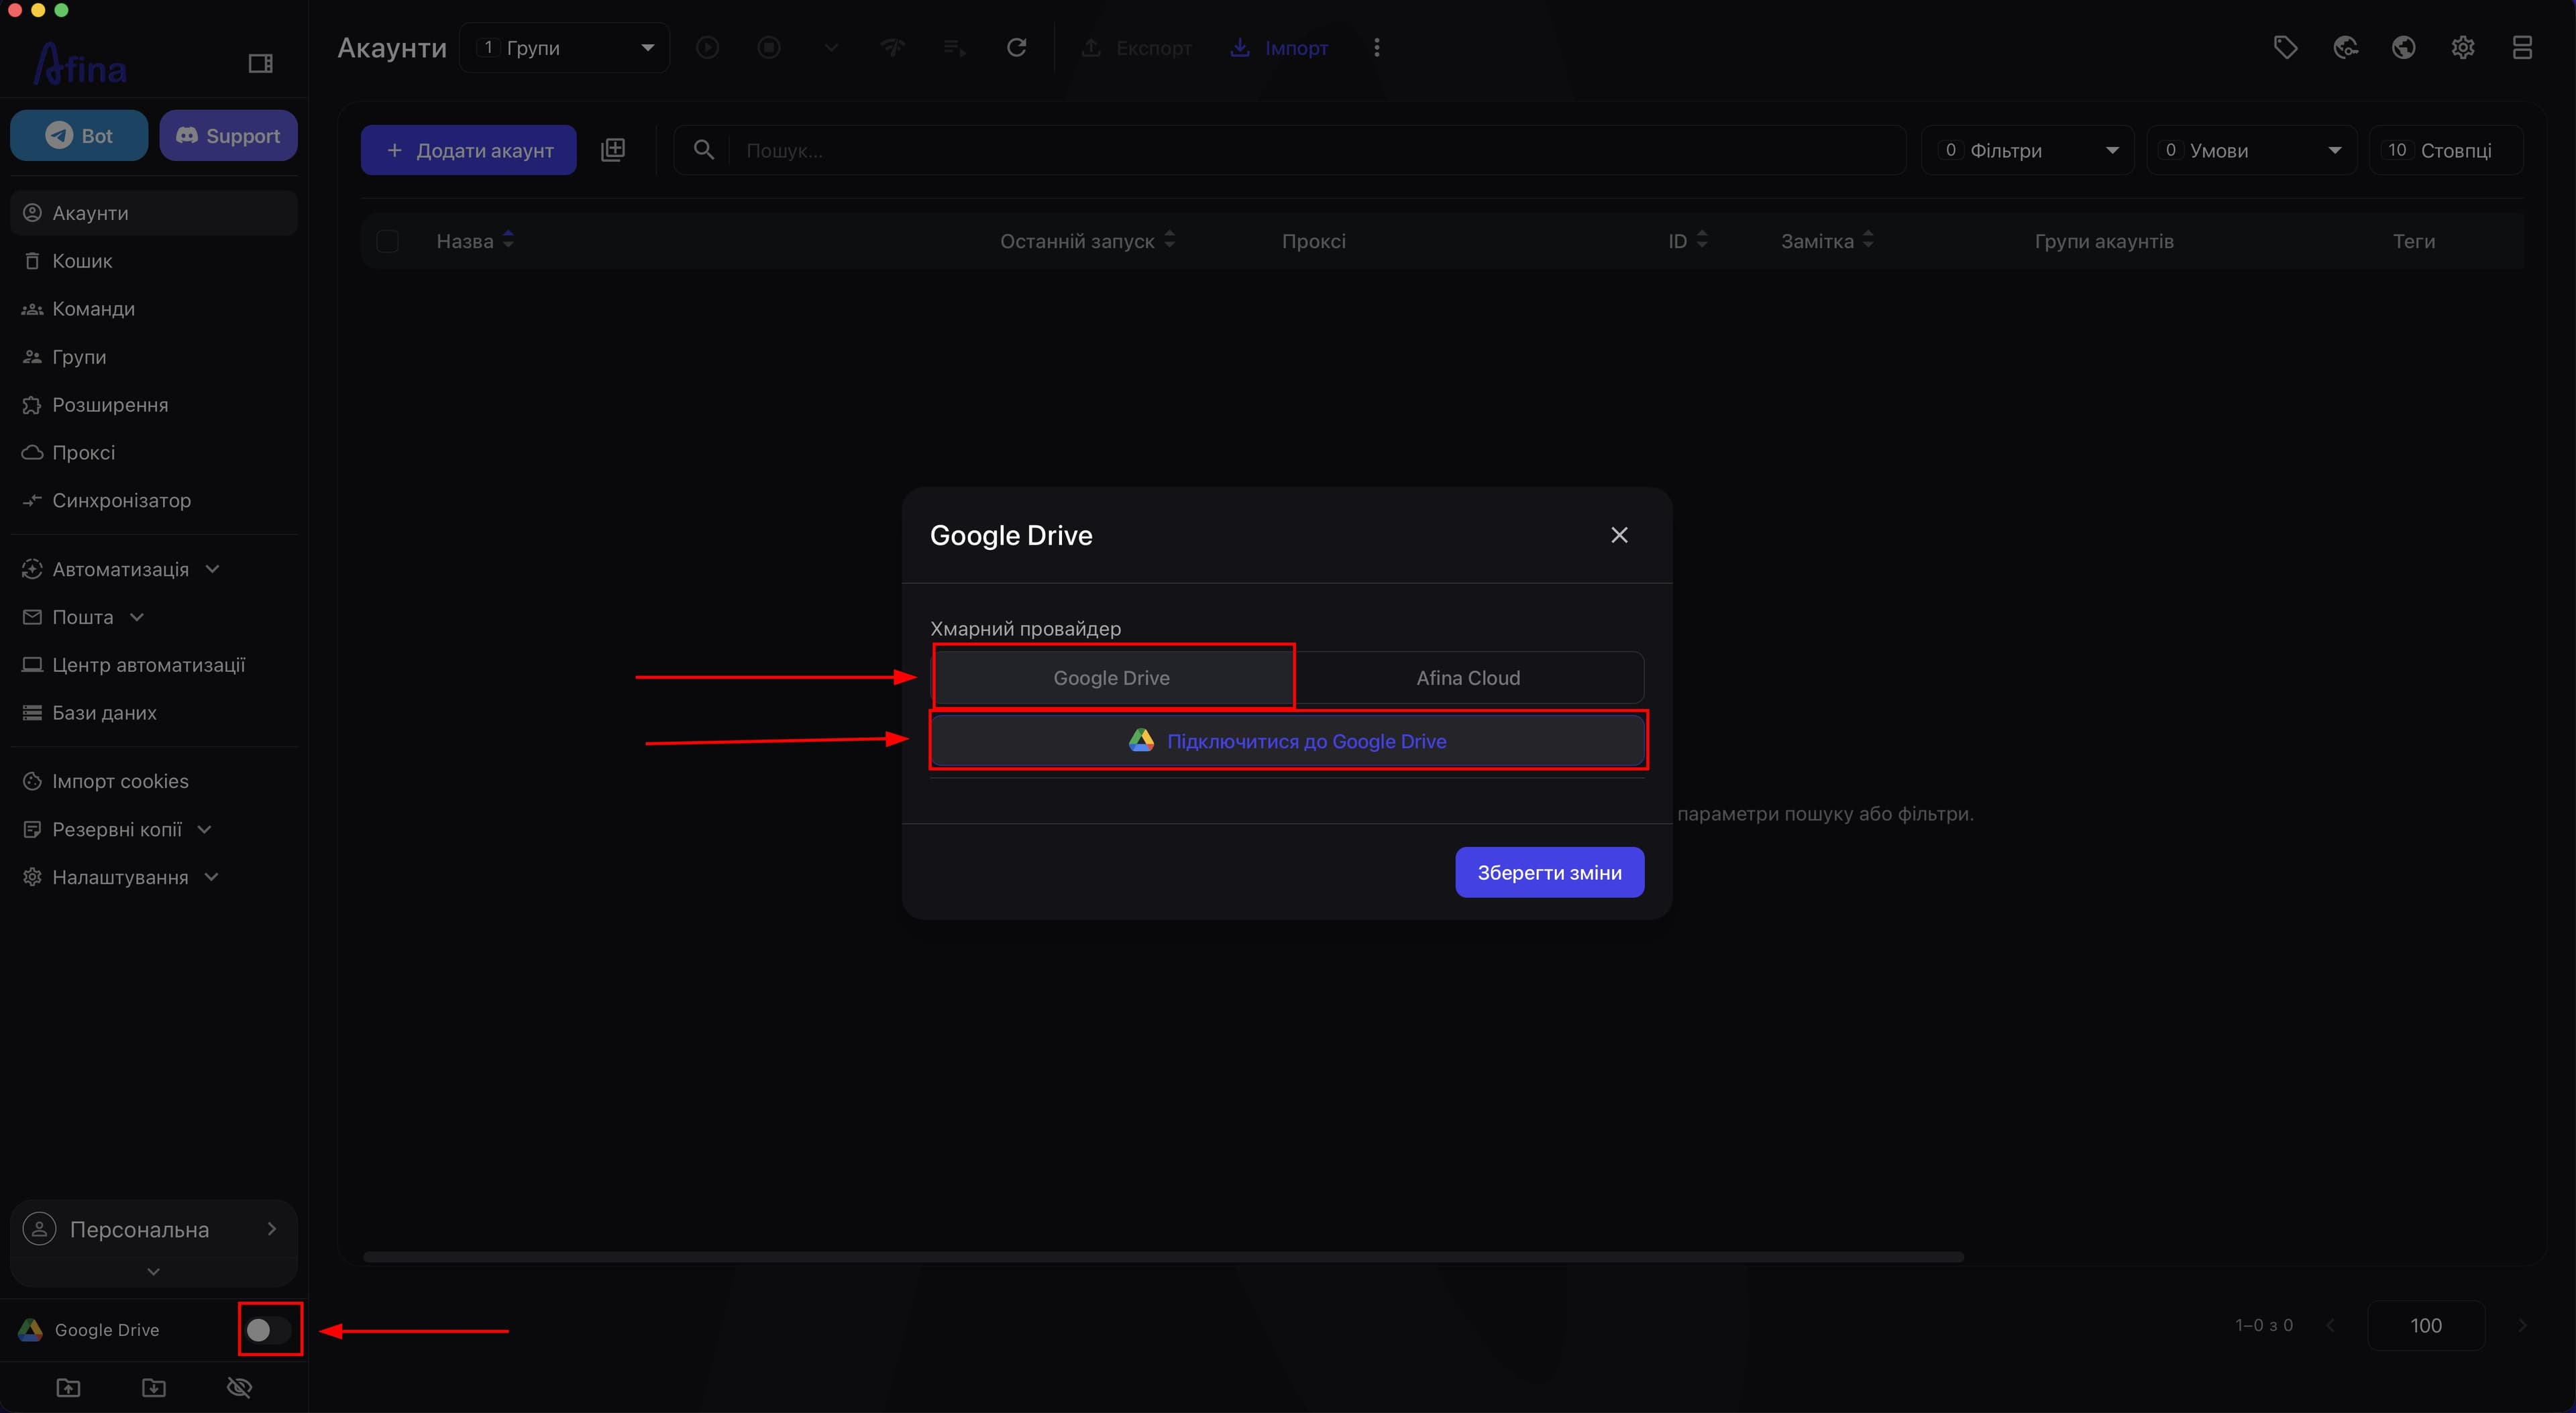
Task: Open the Стовпці columns selector
Action: 2445,150
